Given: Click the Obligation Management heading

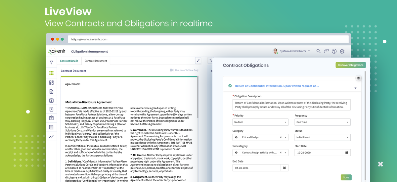Looking at the screenshot, I should tap(89, 52).
